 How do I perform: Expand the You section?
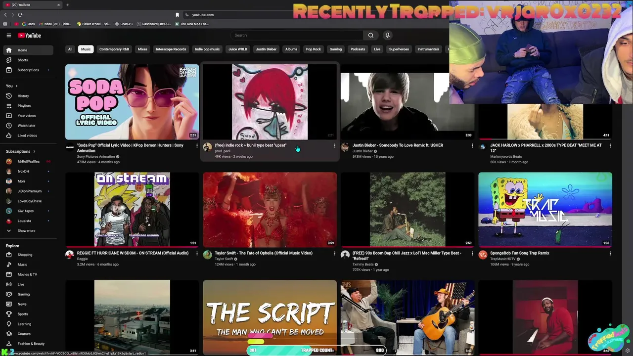pos(11,86)
